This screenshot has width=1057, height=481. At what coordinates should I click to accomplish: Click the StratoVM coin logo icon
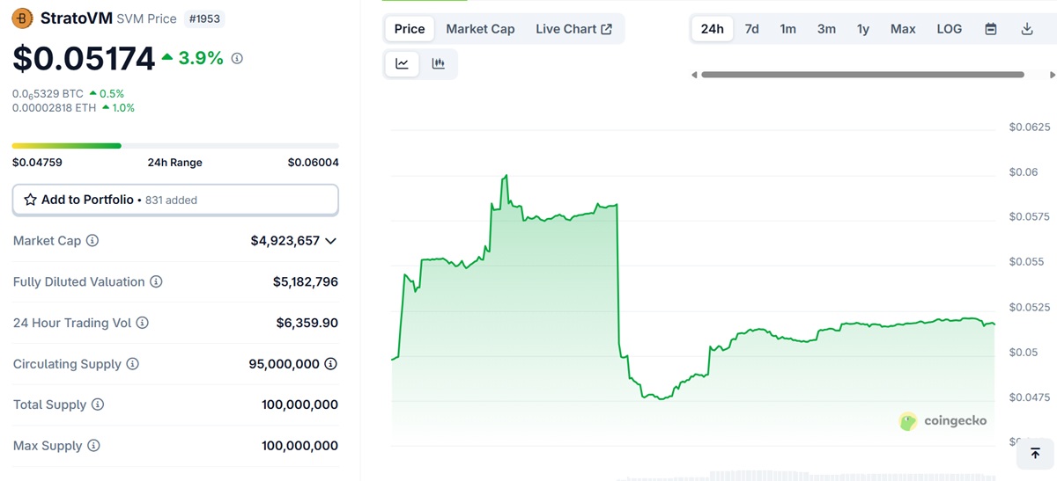tap(23, 18)
